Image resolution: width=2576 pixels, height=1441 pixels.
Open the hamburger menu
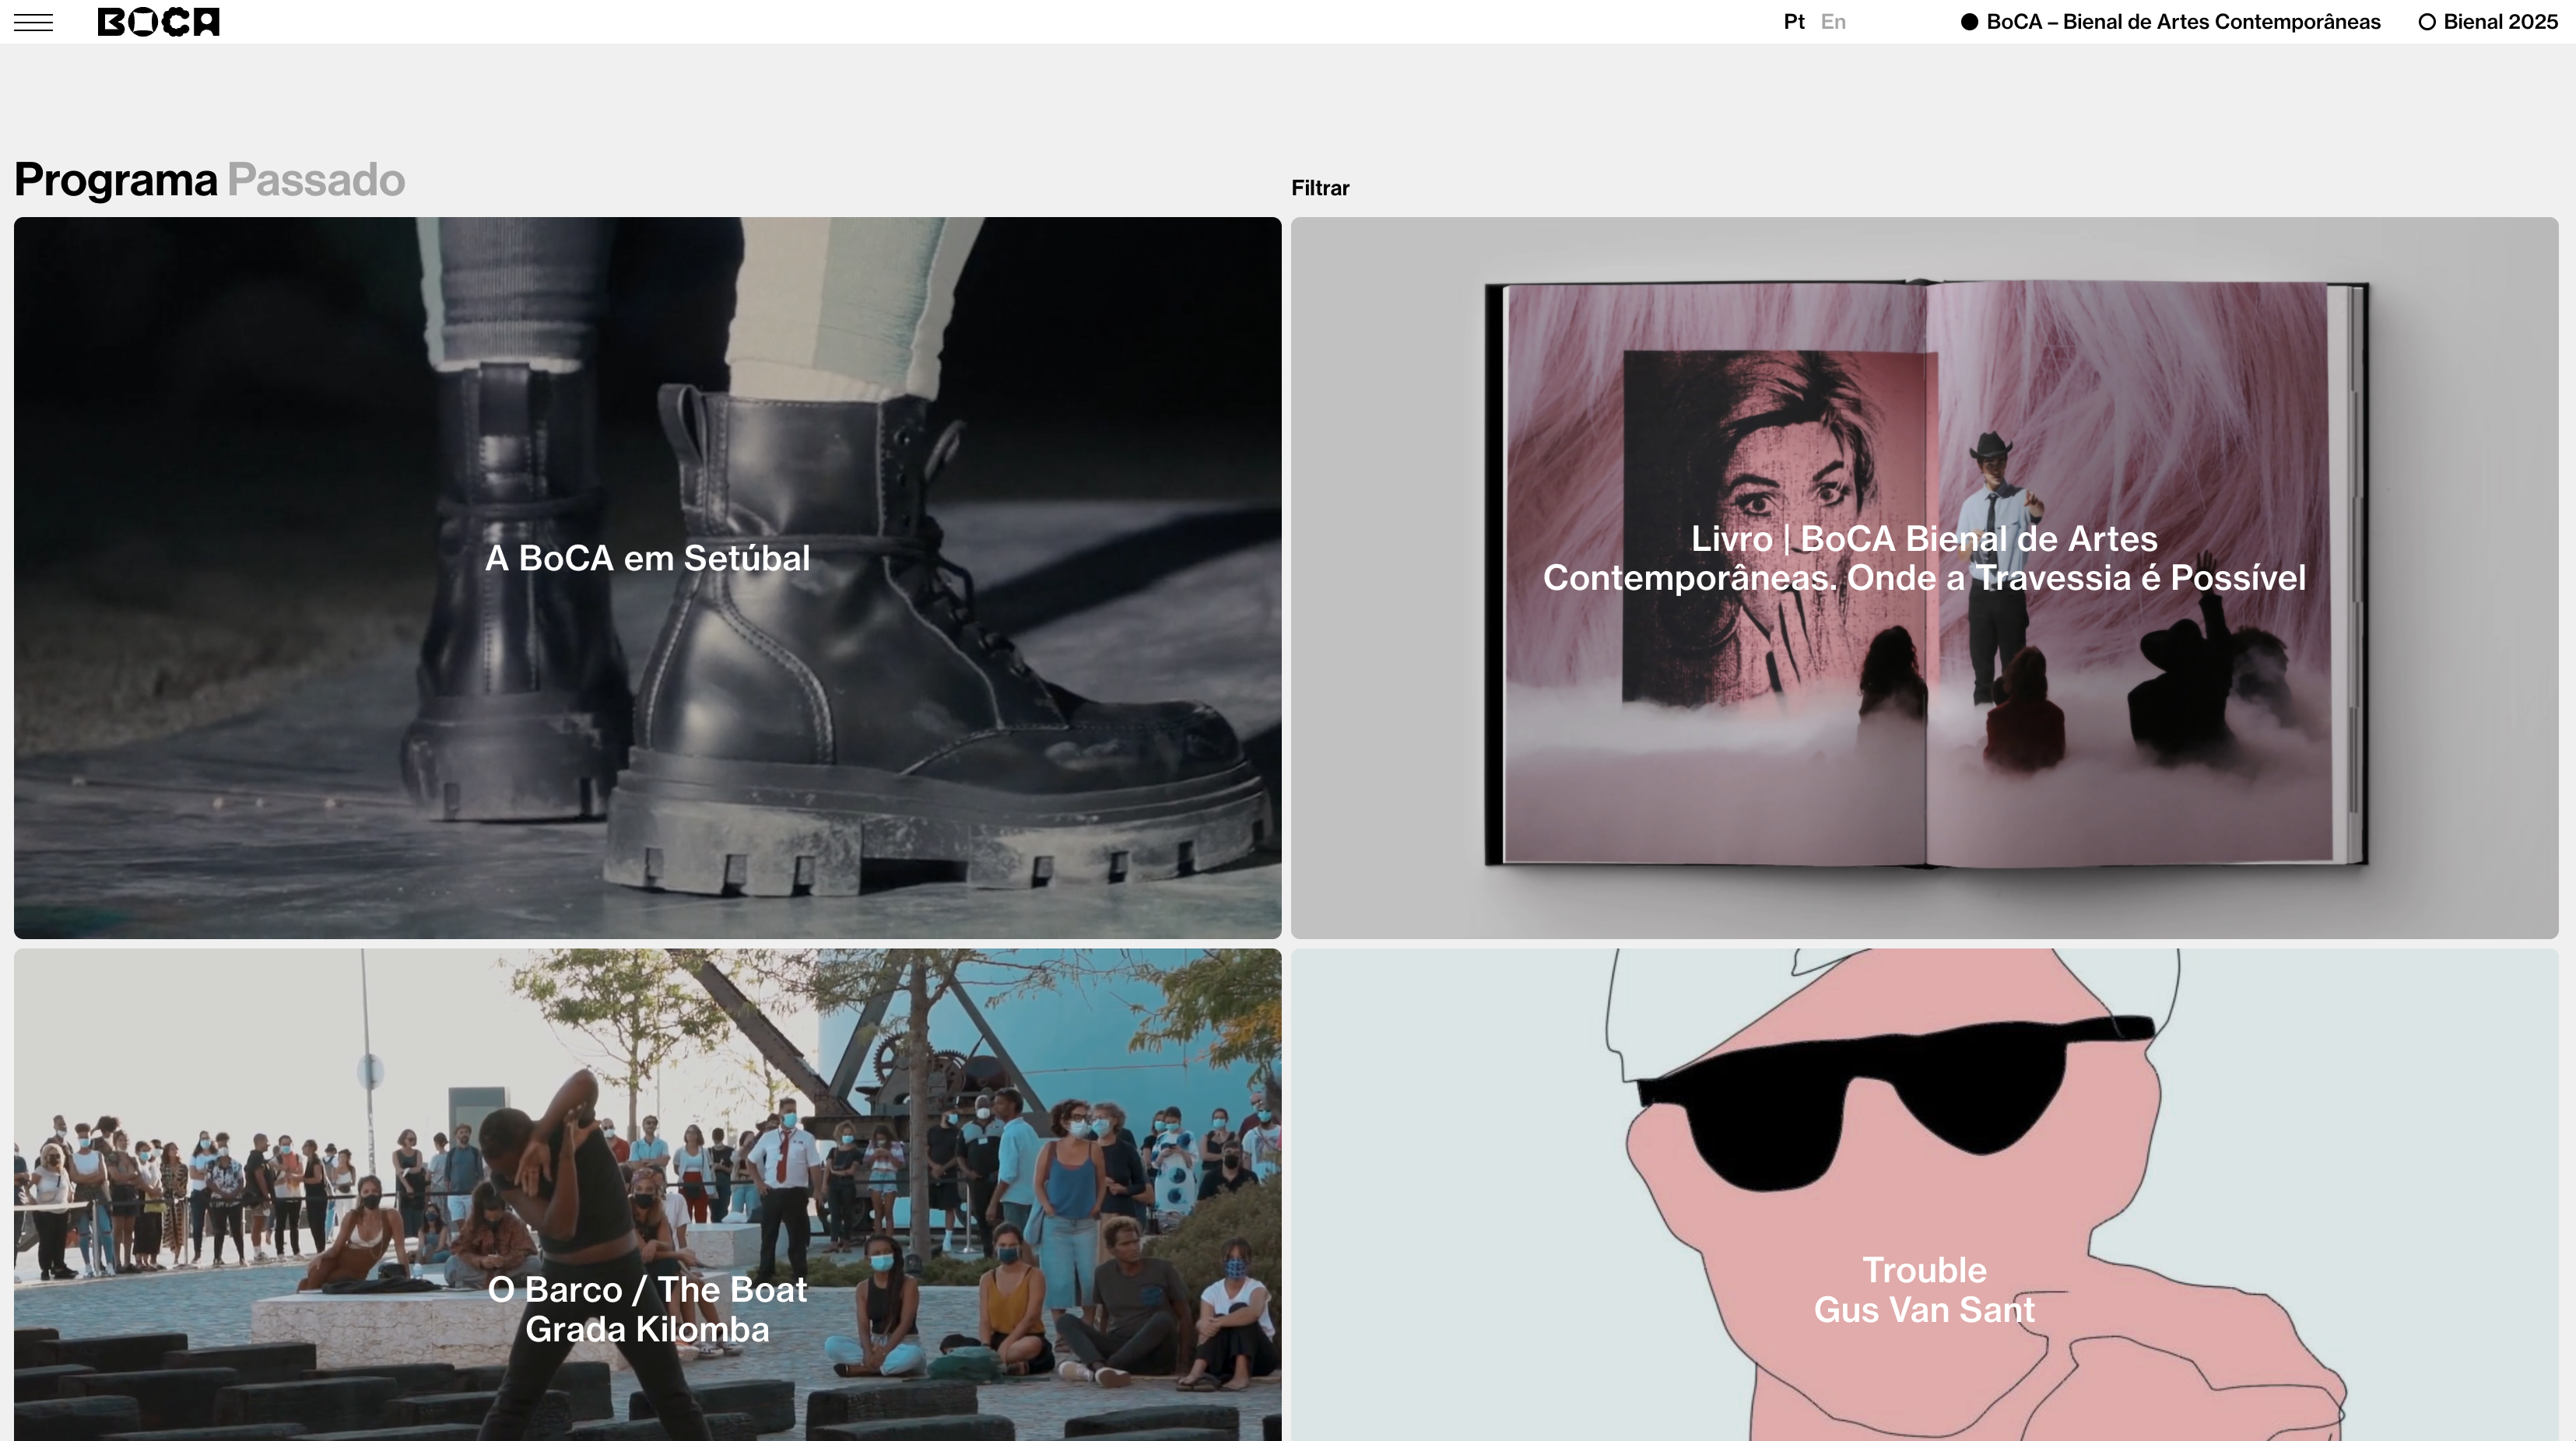coord(33,22)
